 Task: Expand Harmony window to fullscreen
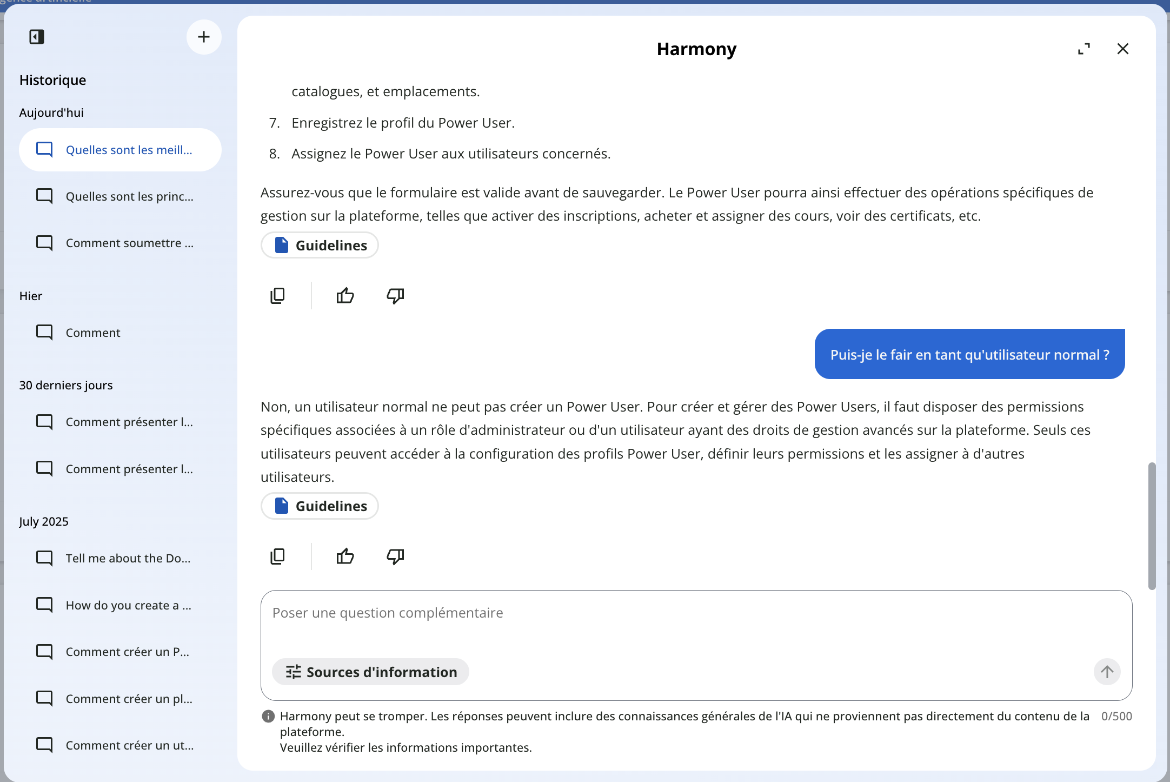(x=1083, y=49)
